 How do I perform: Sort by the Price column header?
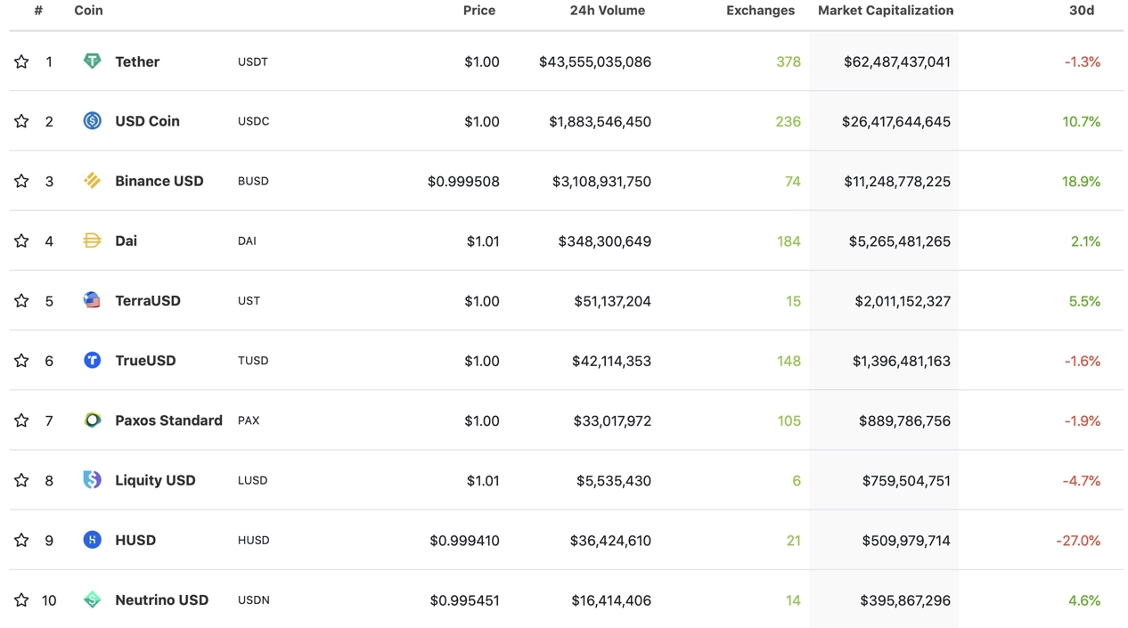pos(479,11)
